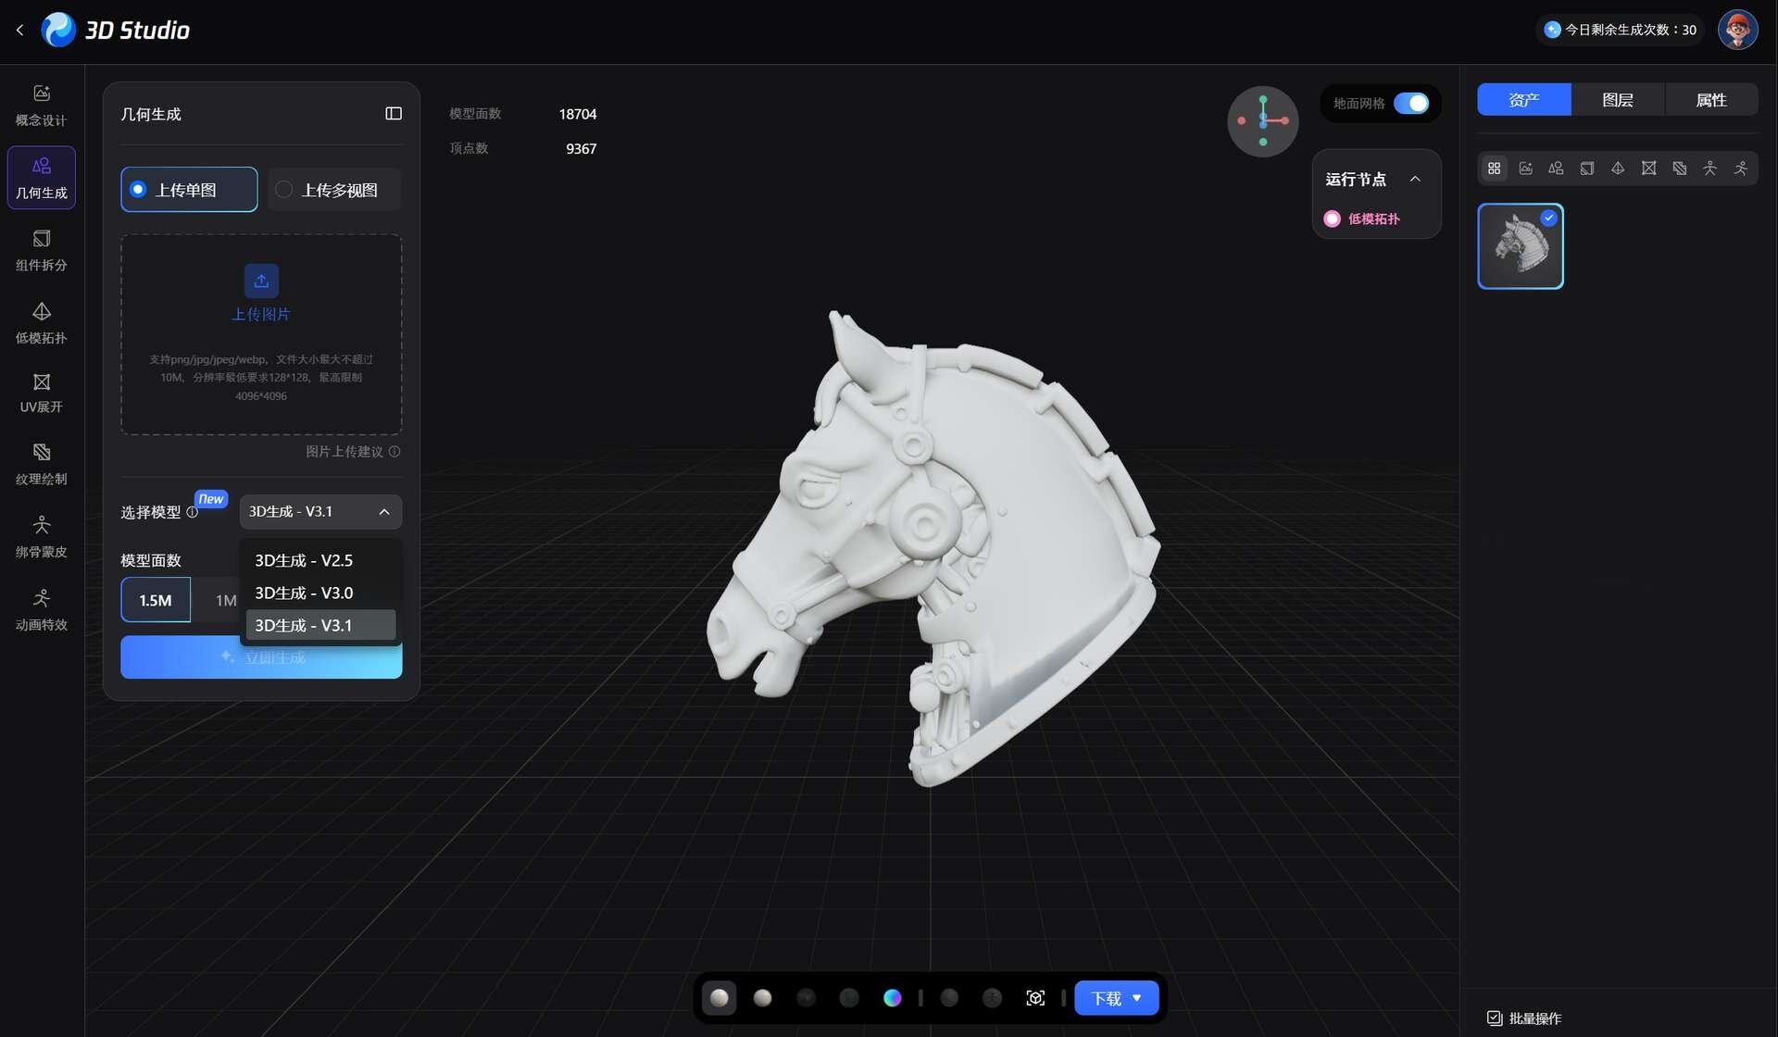Open the 低模拓扑 sidebar tool
The height and width of the screenshot is (1037, 1778).
pos(41,323)
